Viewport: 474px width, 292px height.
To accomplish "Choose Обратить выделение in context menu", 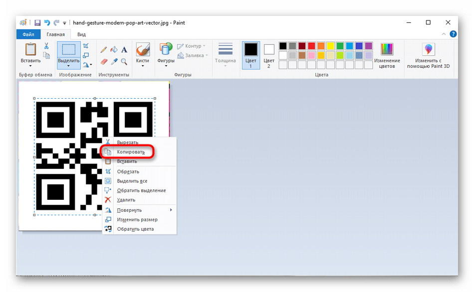I will click(139, 190).
